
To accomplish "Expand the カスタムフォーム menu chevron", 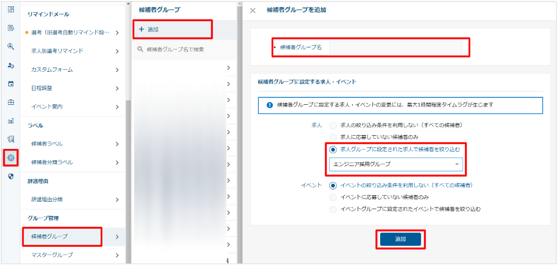I will point(117,70).
